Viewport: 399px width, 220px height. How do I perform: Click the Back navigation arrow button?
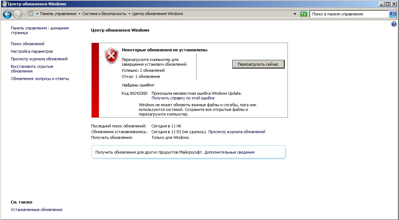pyautogui.click(x=7, y=14)
